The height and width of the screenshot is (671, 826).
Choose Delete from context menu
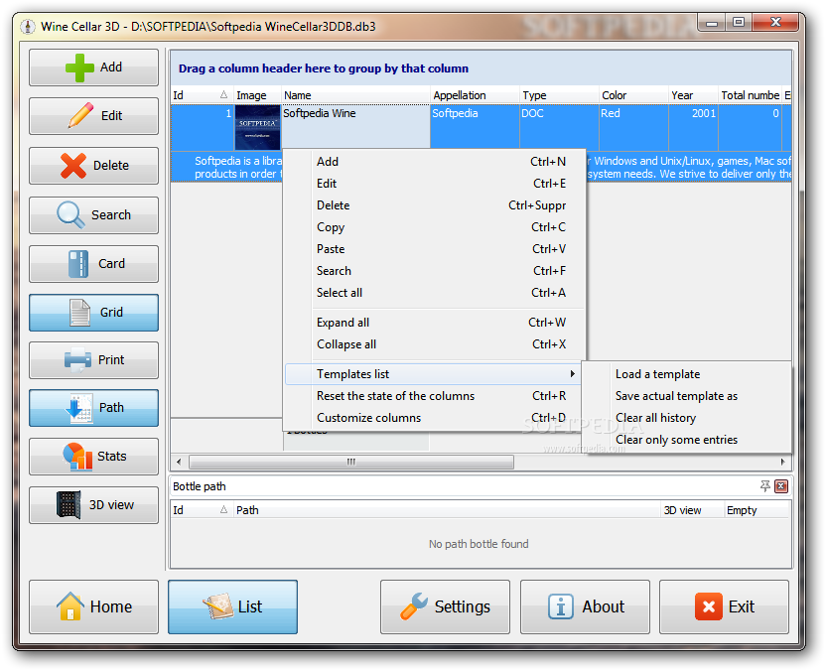[434, 205]
